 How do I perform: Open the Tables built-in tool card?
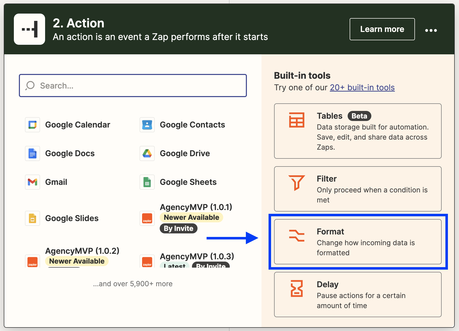(x=358, y=131)
